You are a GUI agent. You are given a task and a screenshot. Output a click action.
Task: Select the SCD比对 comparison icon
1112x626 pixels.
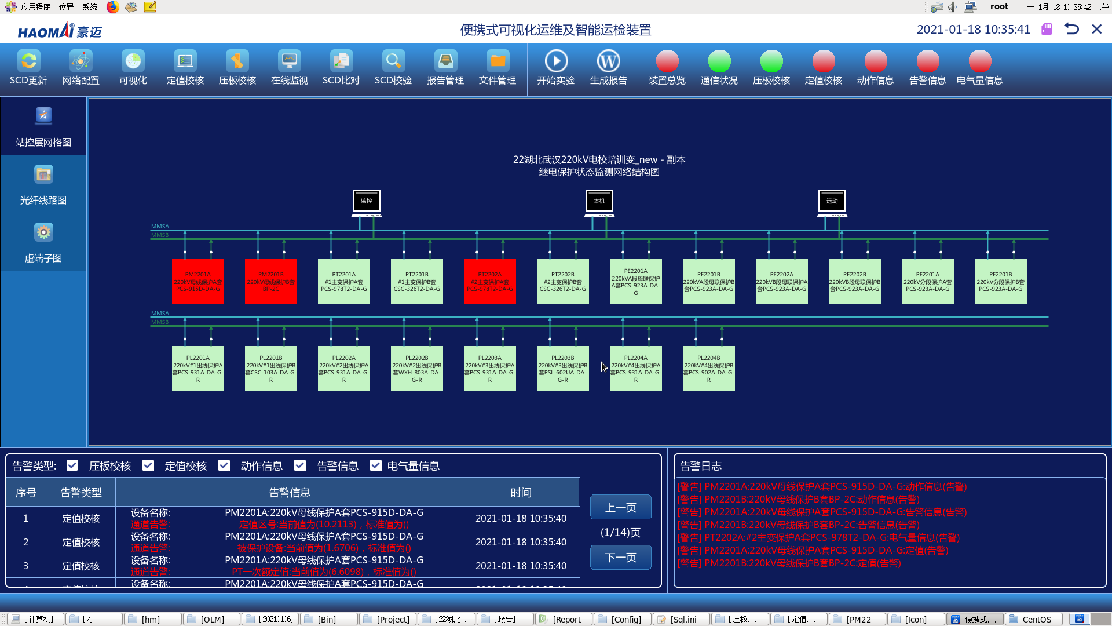341,61
